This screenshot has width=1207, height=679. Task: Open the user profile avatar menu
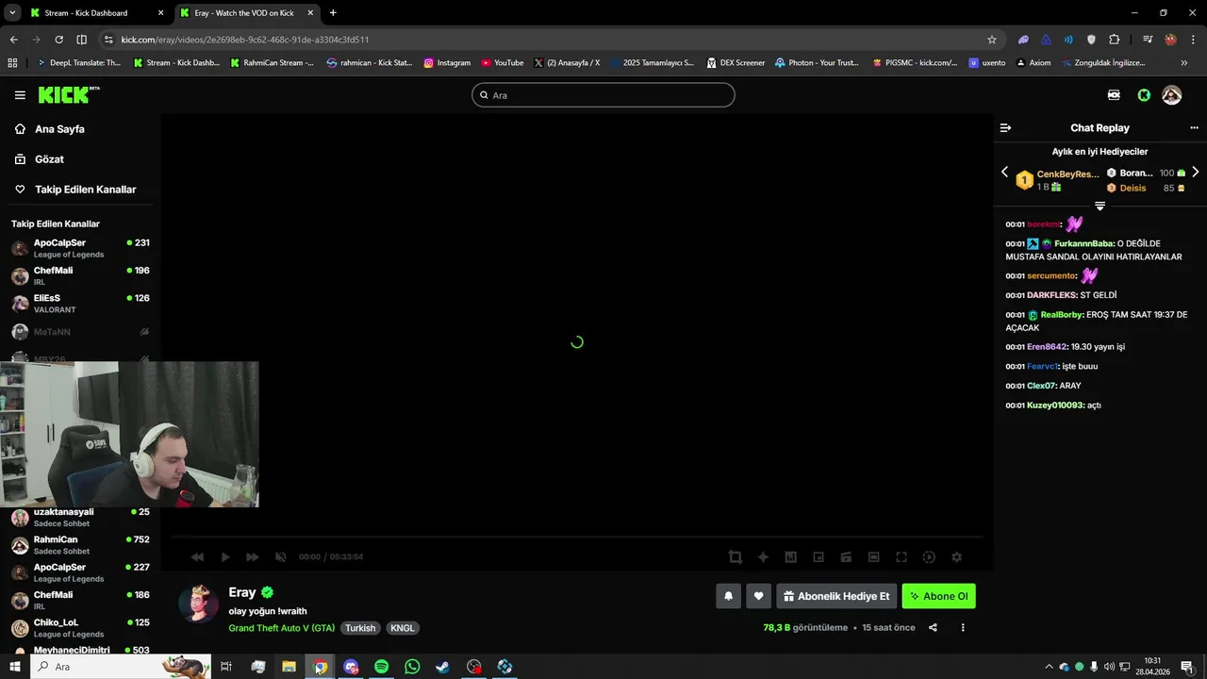click(x=1172, y=95)
